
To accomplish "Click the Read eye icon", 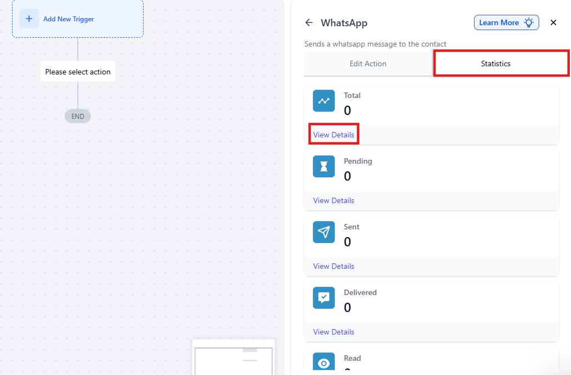I will pyautogui.click(x=324, y=362).
